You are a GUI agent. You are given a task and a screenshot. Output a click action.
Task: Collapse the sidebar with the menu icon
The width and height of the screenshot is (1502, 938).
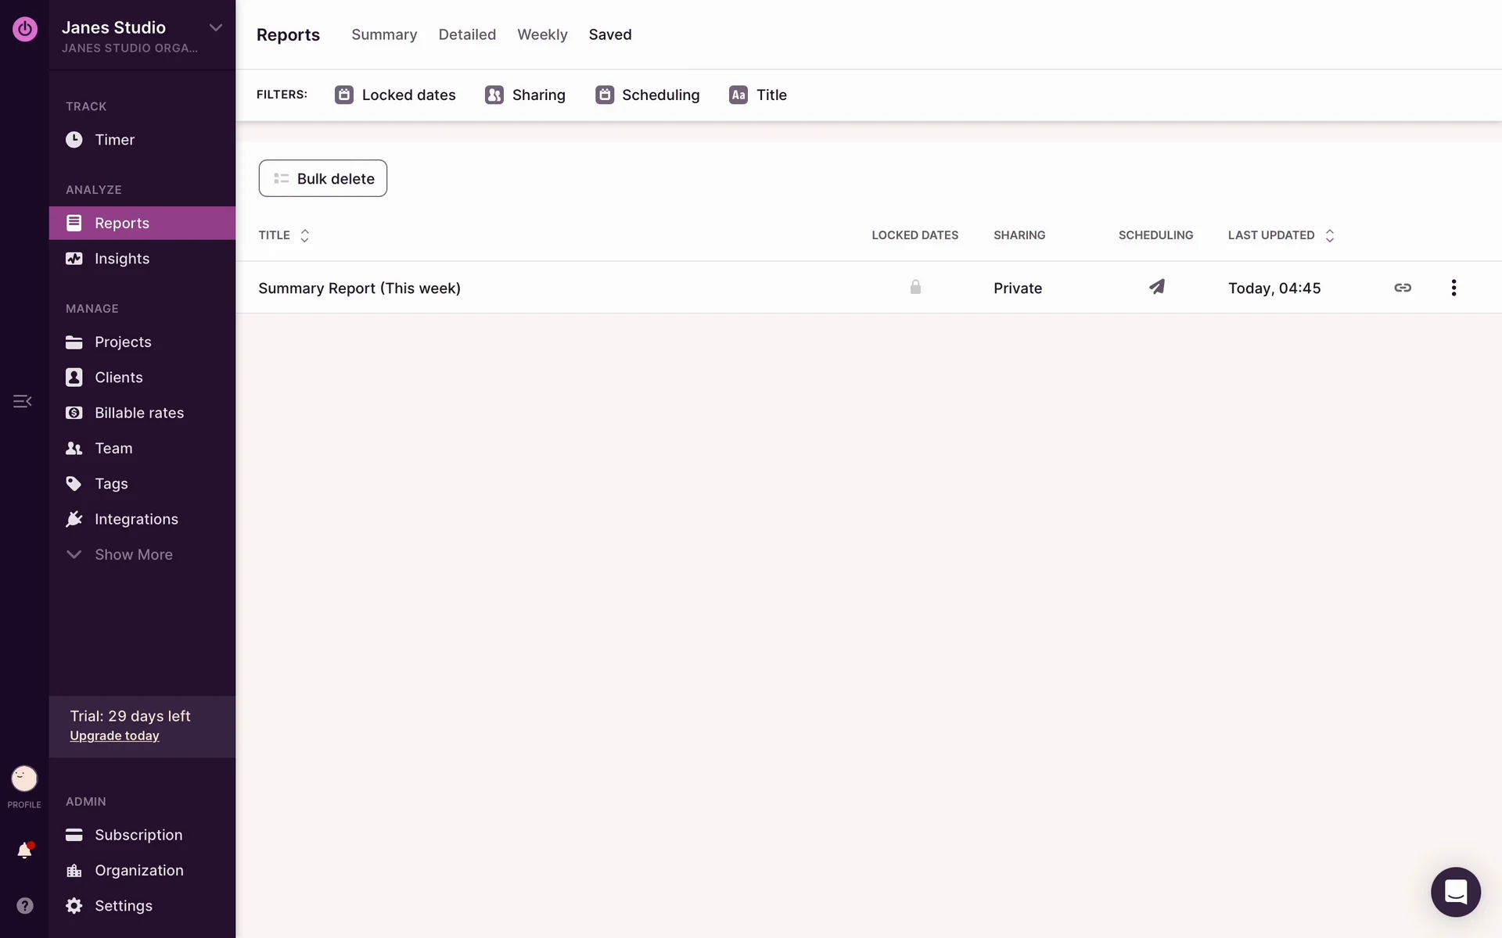(x=22, y=401)
